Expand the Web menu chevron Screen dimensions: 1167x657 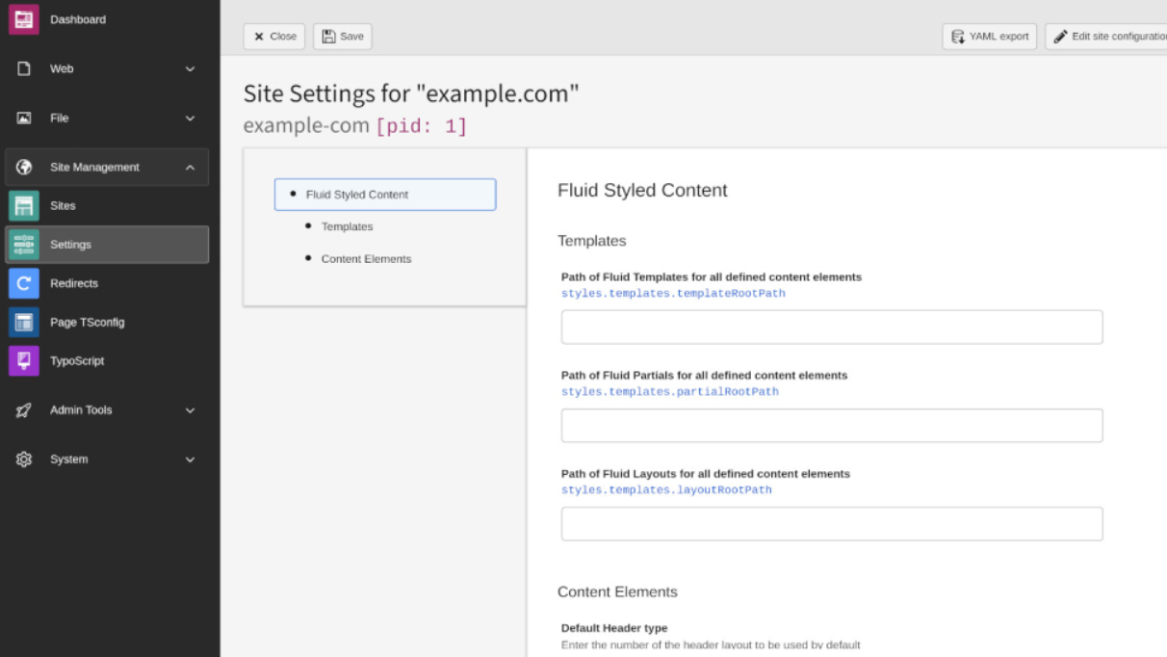pos(190,69)
